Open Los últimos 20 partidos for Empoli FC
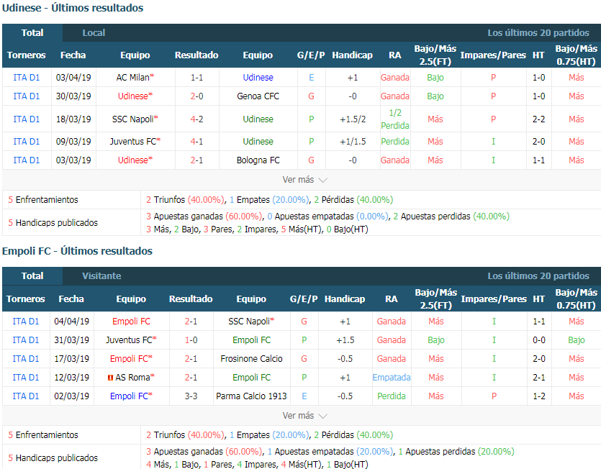Viewport: 601px width, 469px height. point(538,276)
